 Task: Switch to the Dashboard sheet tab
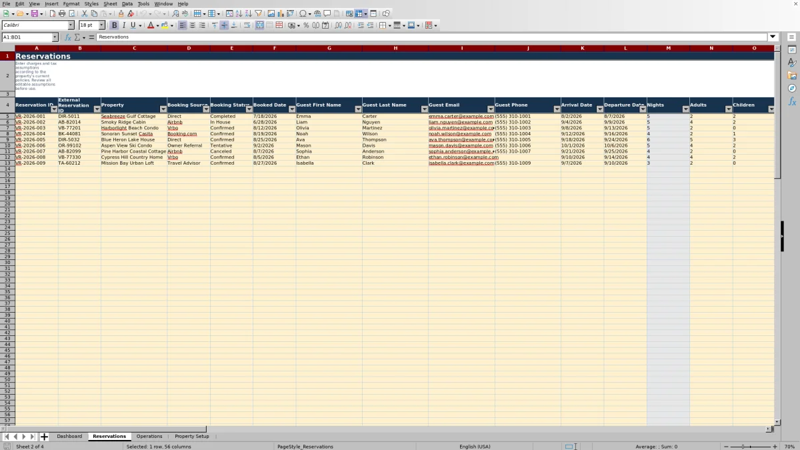click(69, 437)
